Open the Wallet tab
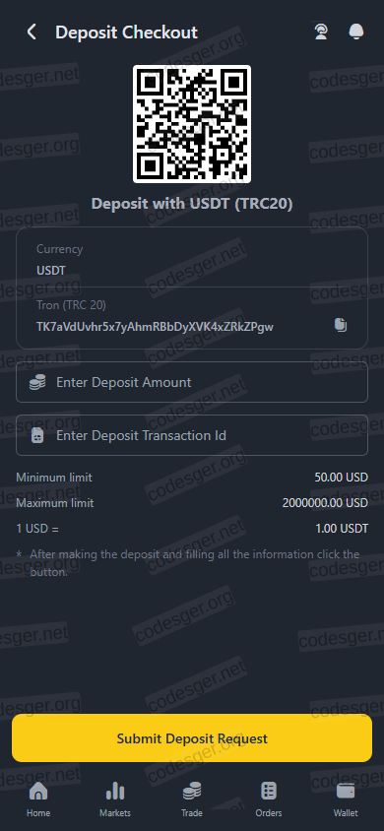The height and width of the screenshot is (831, 384). click(346, 799)
